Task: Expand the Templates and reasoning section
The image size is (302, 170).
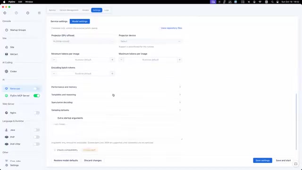Action: [116, 94]
